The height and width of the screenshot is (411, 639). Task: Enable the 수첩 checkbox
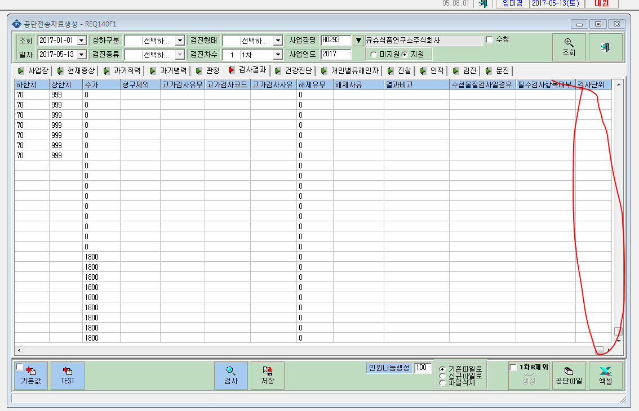coord(490,40)
